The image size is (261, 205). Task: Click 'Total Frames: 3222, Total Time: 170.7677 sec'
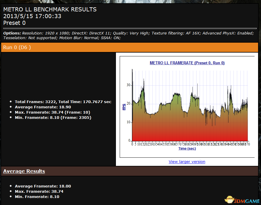point(63,102)
